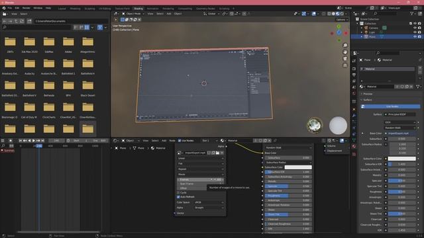The height and width of the screenshot is (238, 424).
Task: Click the select box tool icon
Action: [x=122, y=19]
